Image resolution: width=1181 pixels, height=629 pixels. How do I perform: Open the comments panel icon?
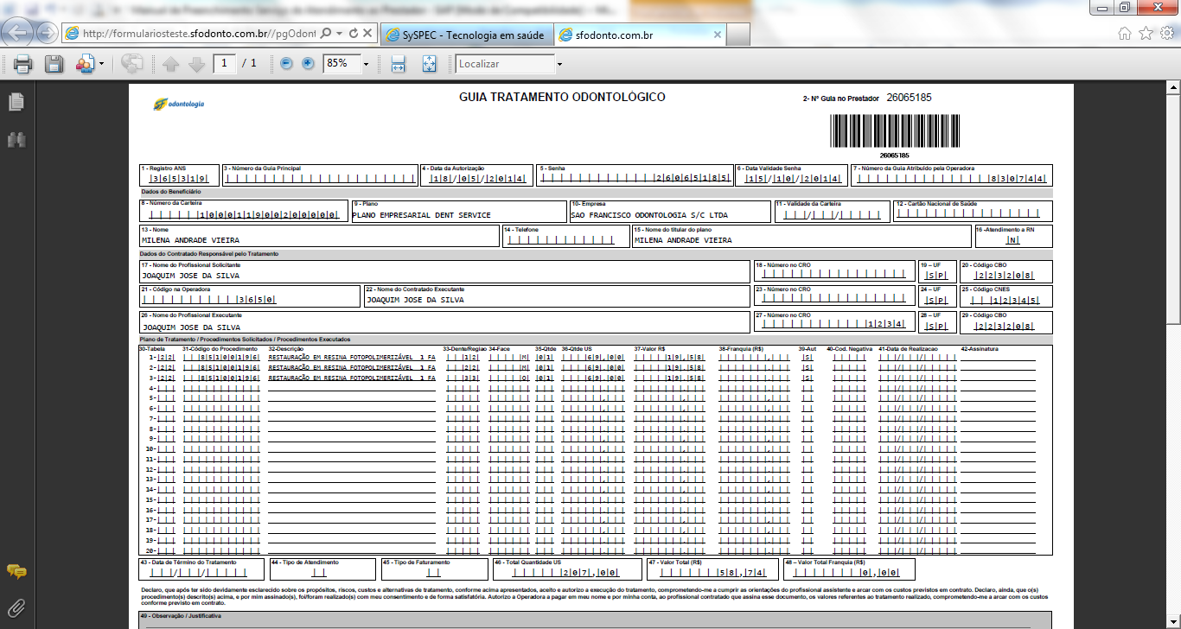click(16, 572)
